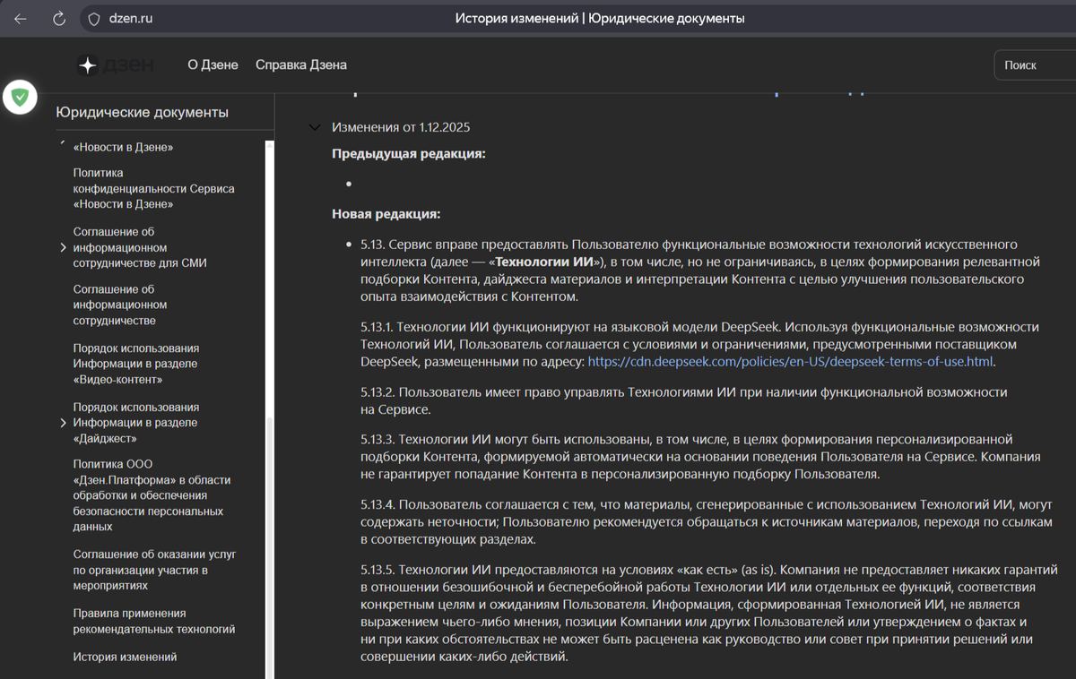Open Порядок использования Информации в разделе «Дайджест»
The width and height of the screenshot is (1076, 679).
[x=136, y=423]
